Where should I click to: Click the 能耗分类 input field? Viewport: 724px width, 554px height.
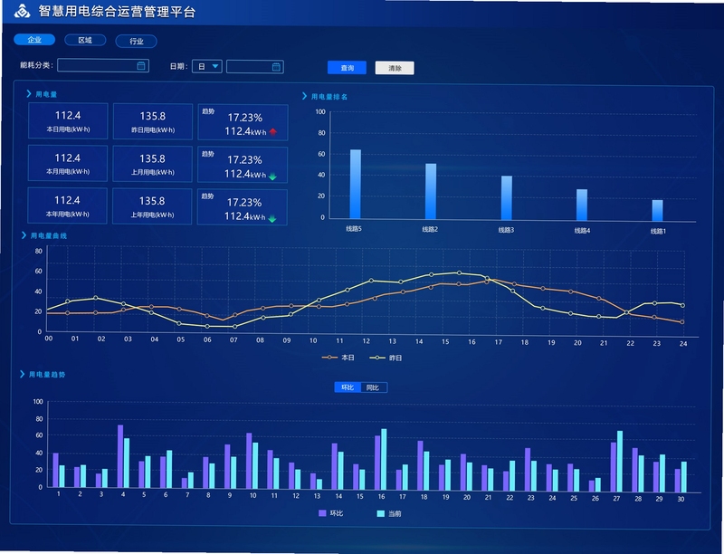[x=103, y=65]
